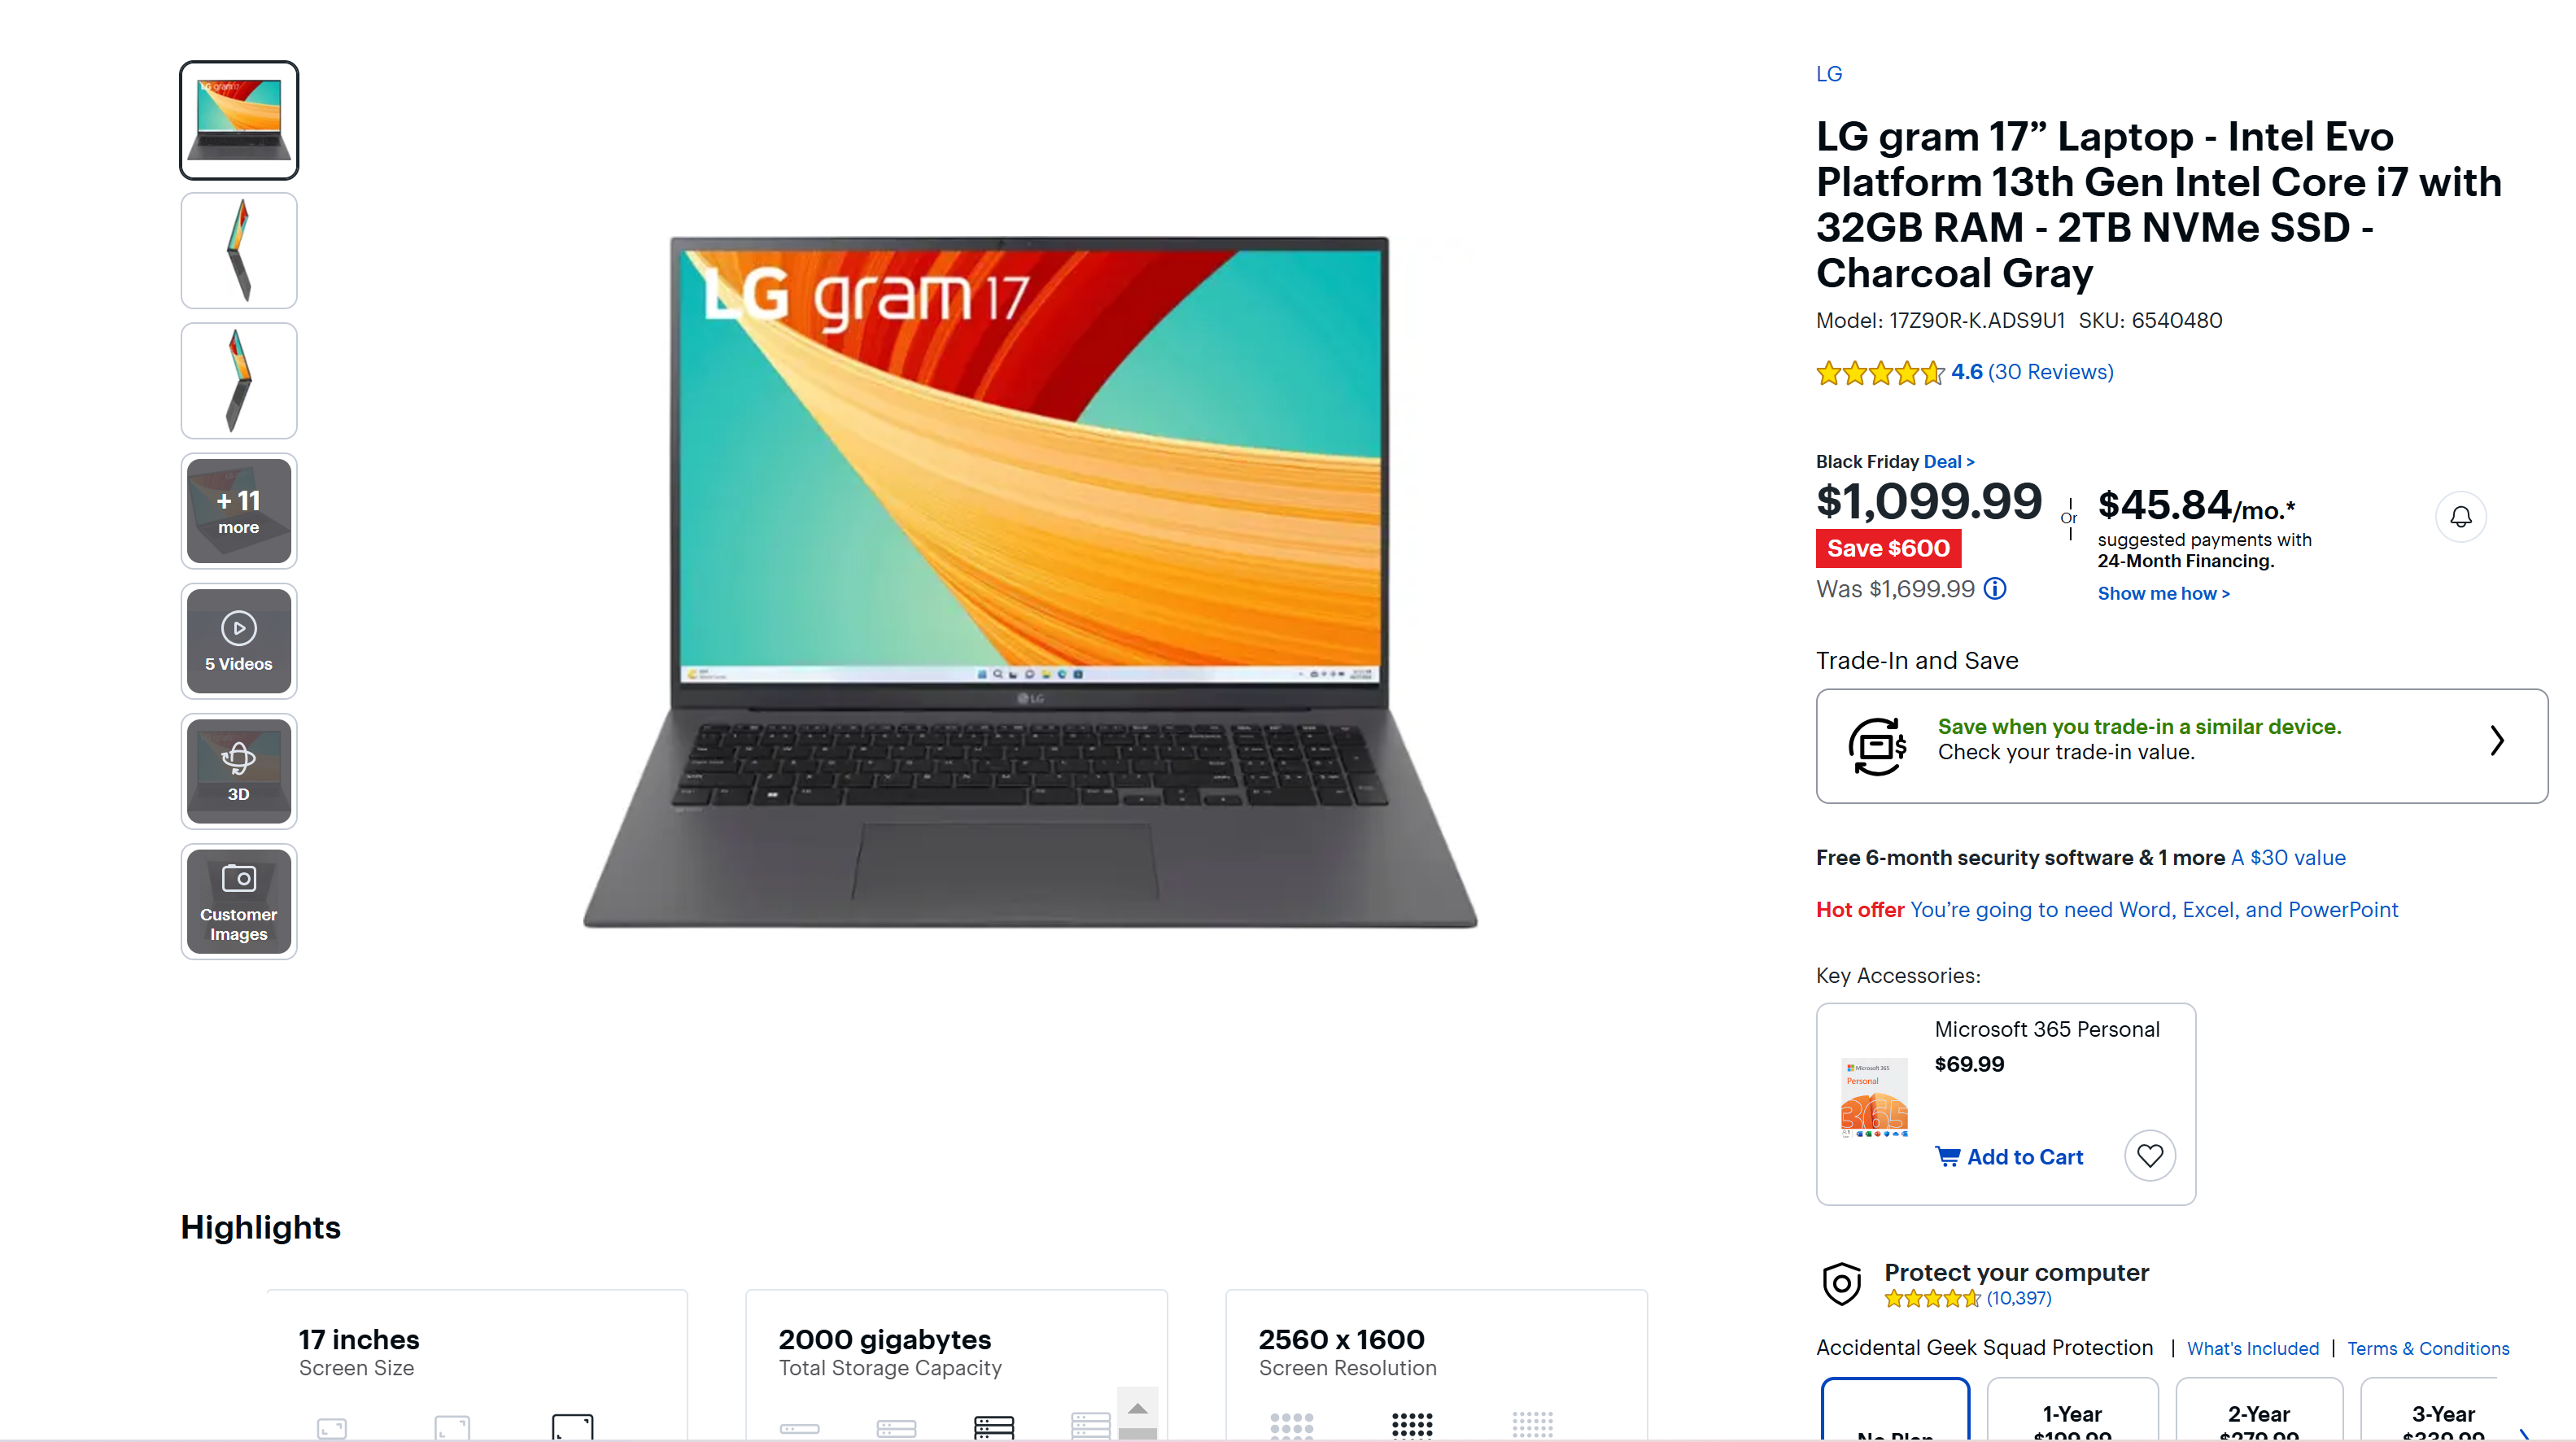Open Customer Images gallery
Viewport: 2576px width, 1442px height.
[239, 901]
